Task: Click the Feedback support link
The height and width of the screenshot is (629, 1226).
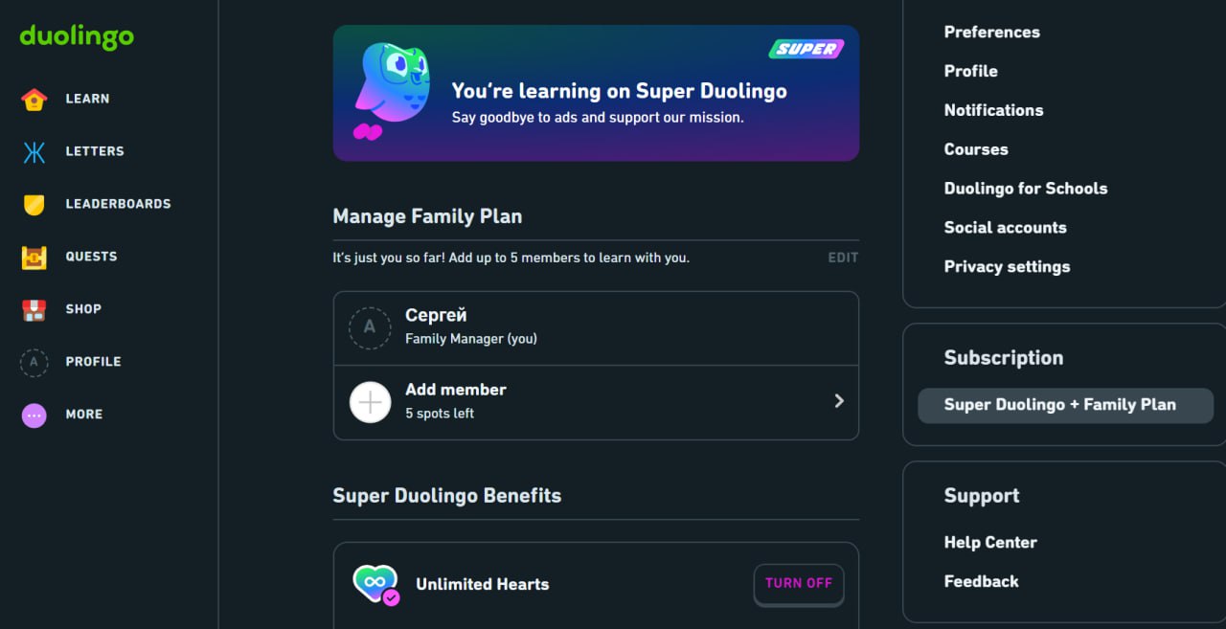Action: pos(981,582)
